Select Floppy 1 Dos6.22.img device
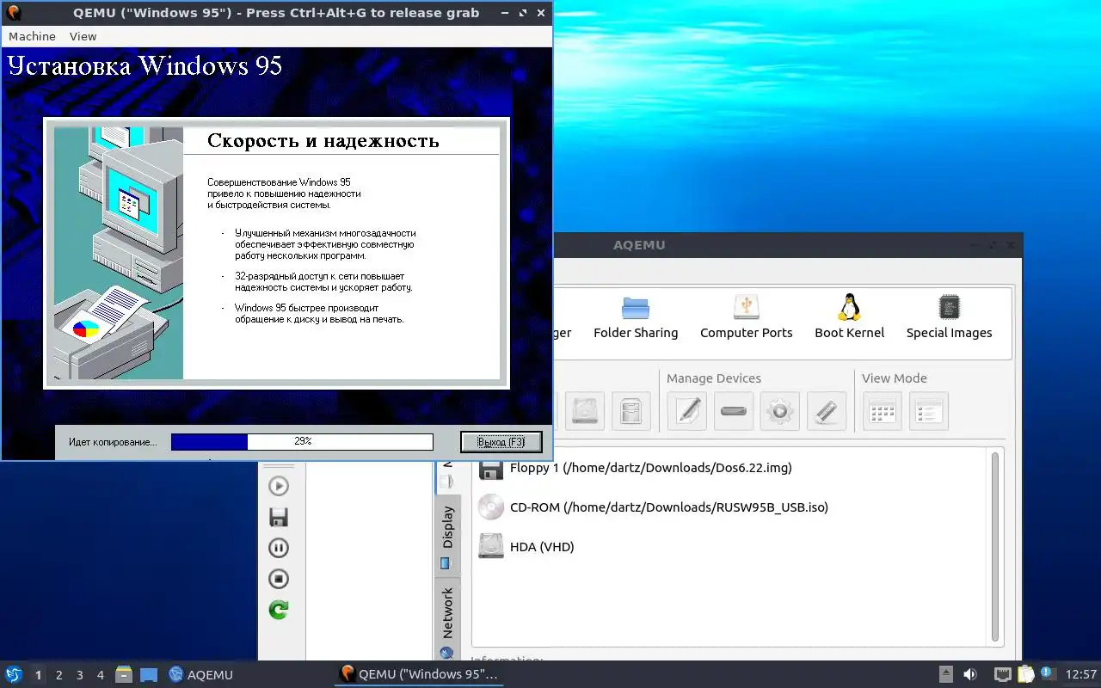This screenshot has height=688, width=1101. pos(650,468)
